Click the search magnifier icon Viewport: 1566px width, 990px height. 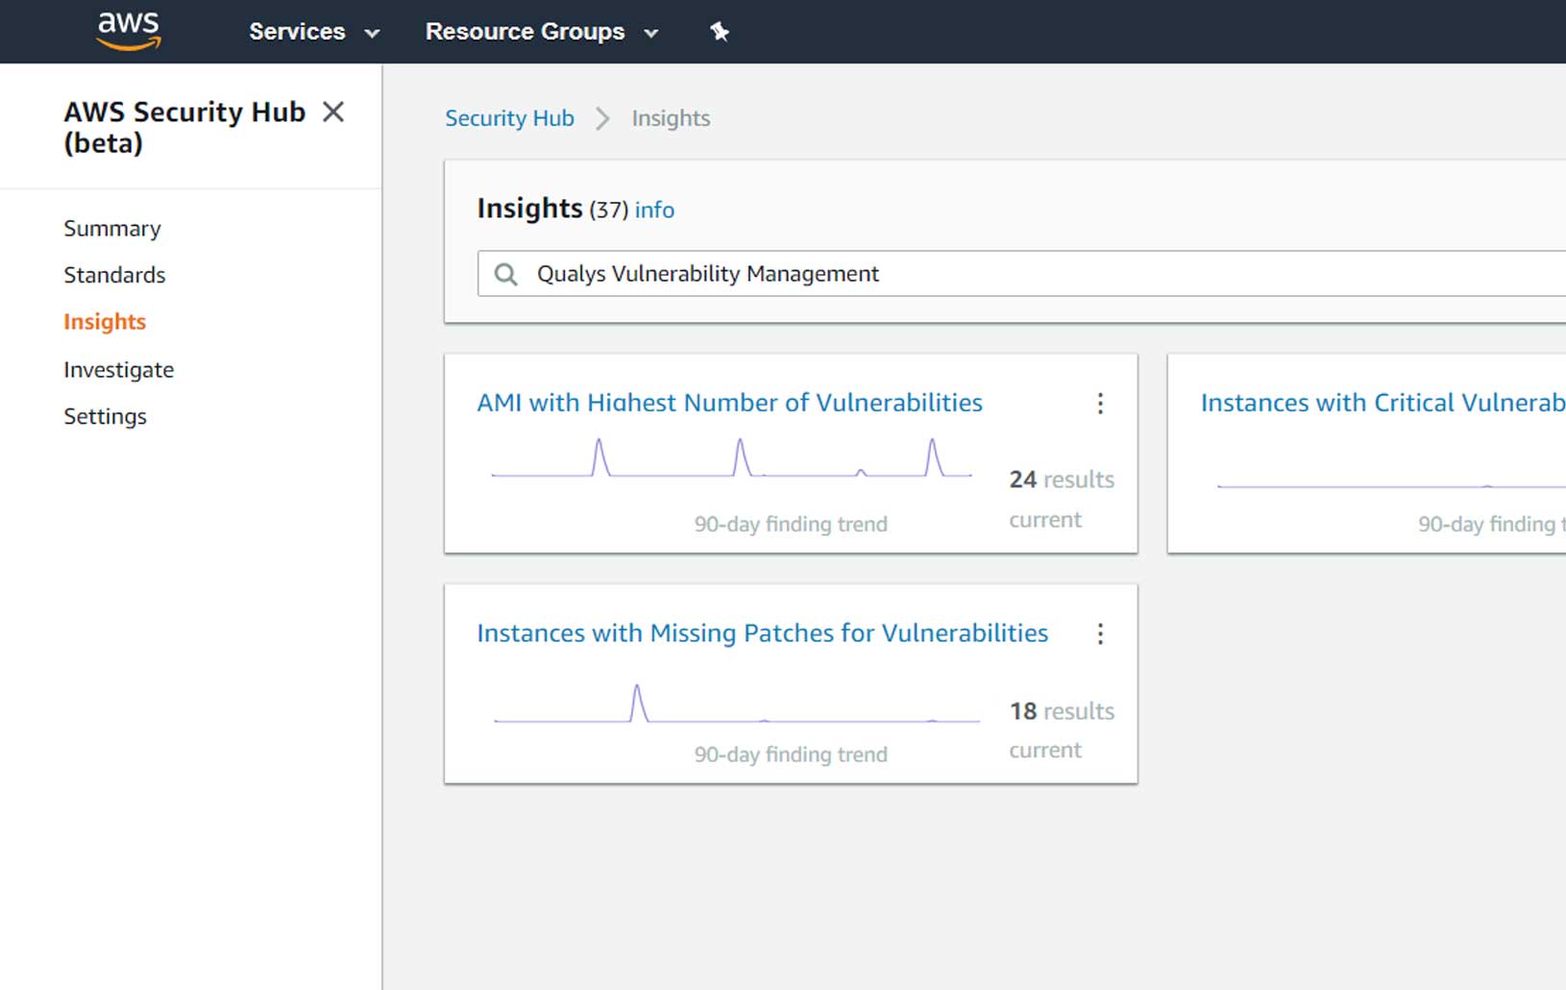tap(504, 274)
